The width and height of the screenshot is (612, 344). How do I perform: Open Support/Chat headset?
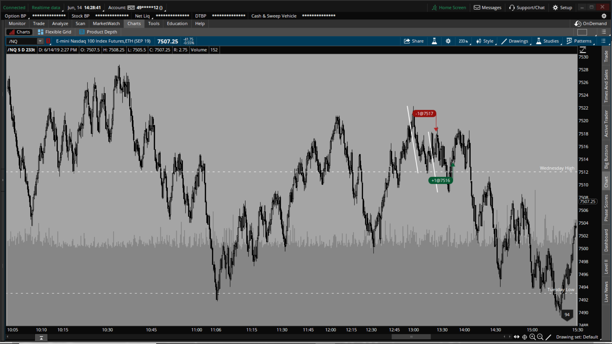(527, 8)
